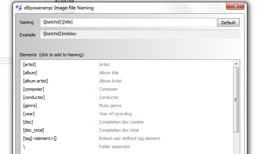Select the 'Embed user defined tag element' description
The width and height of the screenshot is (279, 154).
click(129, 138)
